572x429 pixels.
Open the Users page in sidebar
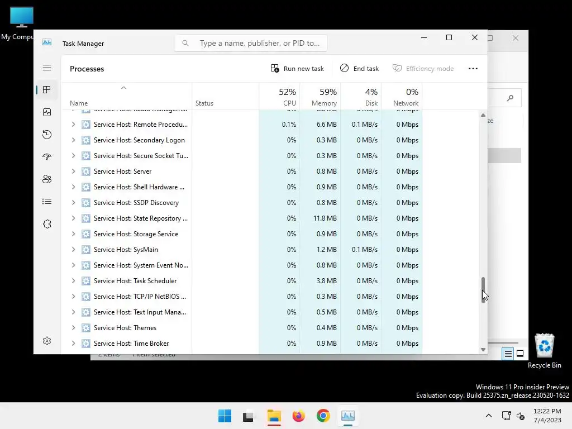47,179
